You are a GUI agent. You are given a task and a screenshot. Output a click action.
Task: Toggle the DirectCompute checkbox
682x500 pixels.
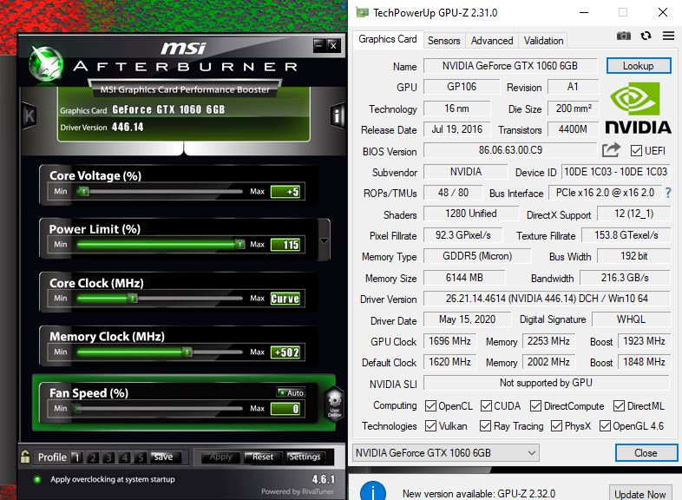coord(535,405)
